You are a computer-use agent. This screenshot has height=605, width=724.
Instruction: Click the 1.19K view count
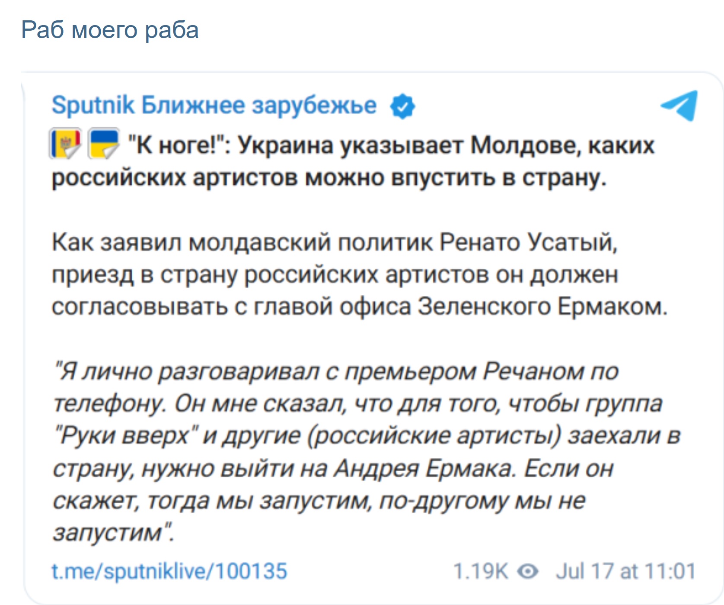480,571
